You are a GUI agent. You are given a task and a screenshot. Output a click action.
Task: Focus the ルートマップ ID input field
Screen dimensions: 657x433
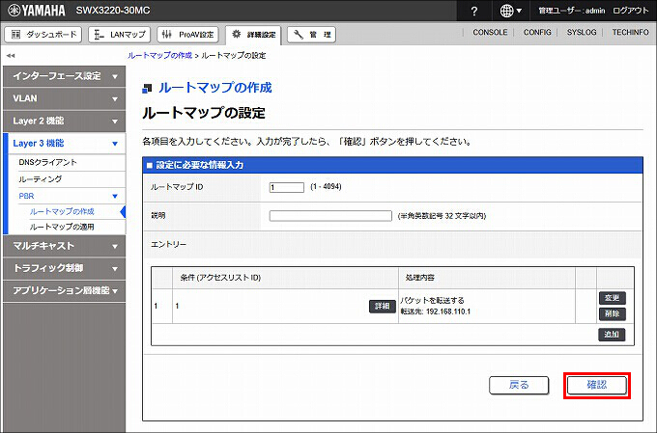(287, 187)
